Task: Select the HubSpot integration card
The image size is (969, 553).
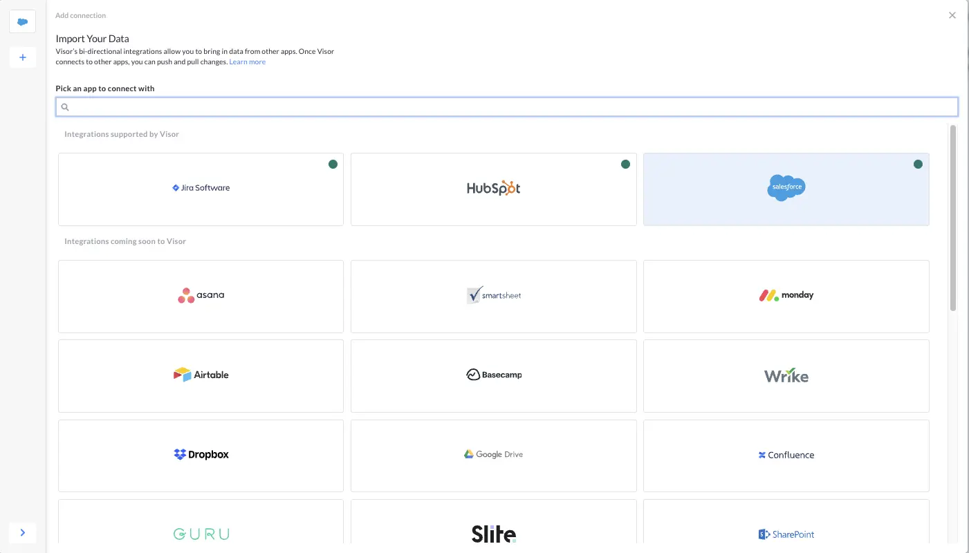Action: [x=493, y=189]
